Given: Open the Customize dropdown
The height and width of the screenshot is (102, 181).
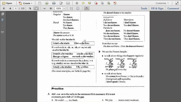Looking at the screenshot, I should coord(162,3).
